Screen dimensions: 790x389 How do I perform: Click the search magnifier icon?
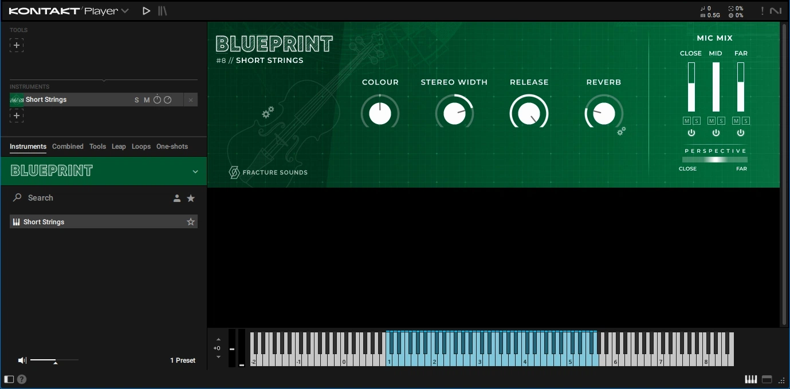click(17, 197)
